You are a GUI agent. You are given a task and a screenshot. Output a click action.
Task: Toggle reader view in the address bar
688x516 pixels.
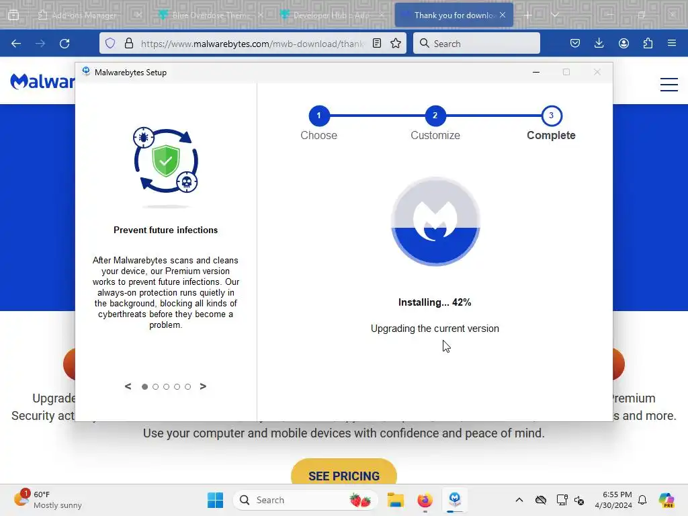[377, 44]
